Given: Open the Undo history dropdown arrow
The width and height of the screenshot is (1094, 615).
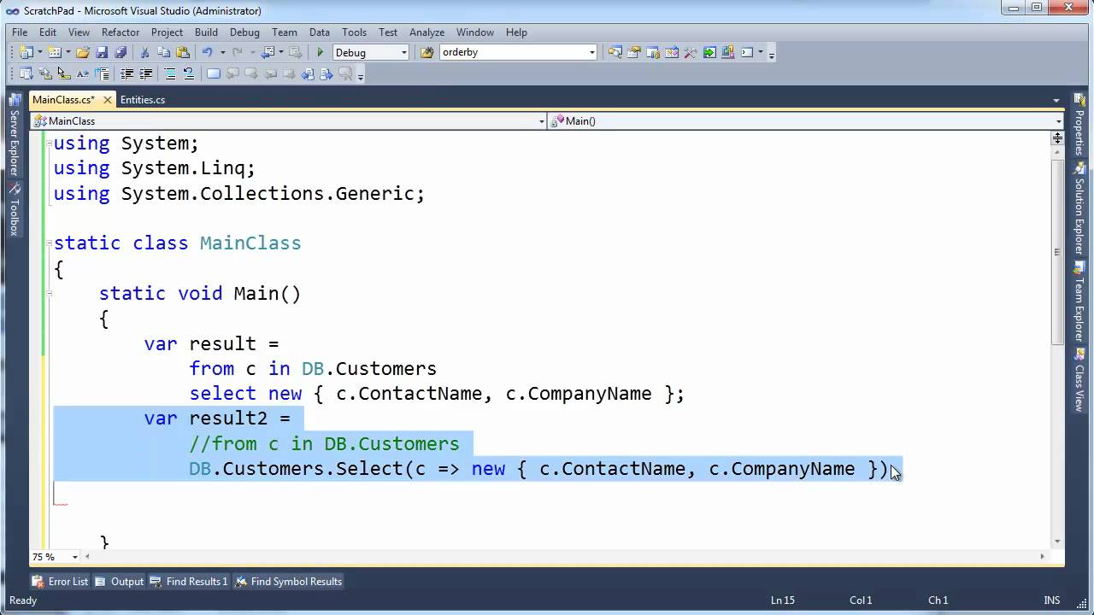Looking at the screenshot, I should [x=221, y=52].
